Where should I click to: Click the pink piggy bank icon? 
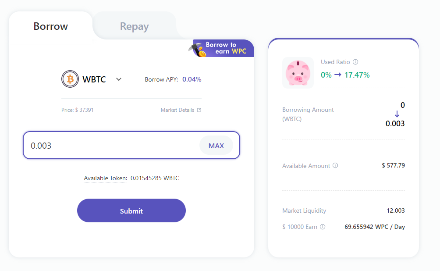pyautogui.click(x=298, y=73)
